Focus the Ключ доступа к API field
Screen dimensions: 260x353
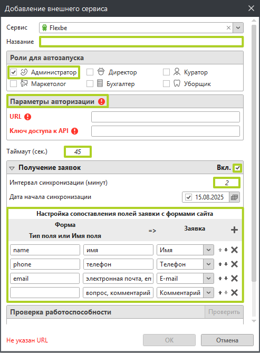tap(166, 131)
